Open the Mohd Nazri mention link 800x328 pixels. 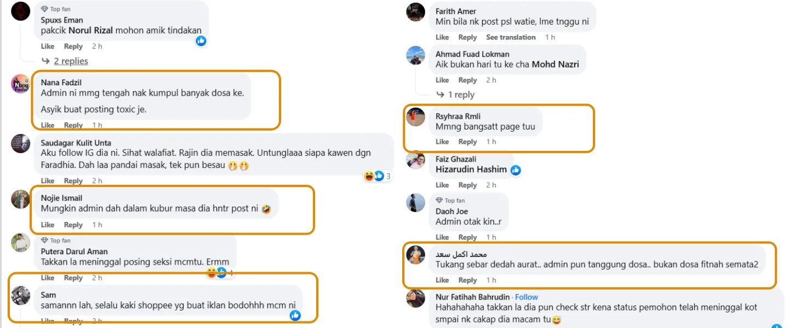click(x=556, y=65)
